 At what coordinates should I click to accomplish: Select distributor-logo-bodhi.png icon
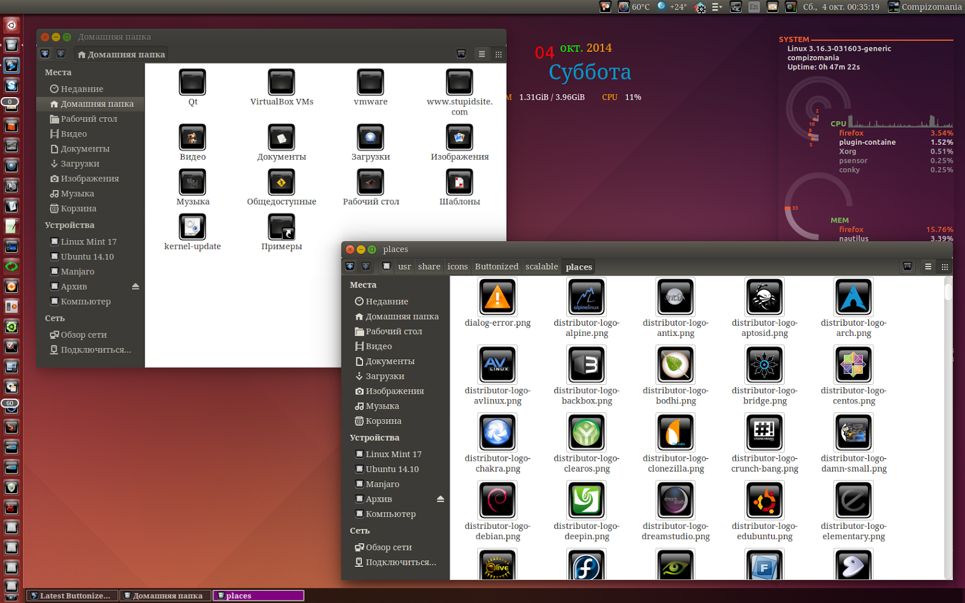(675, 365)
